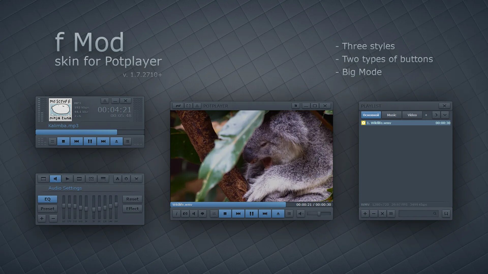
Task: Click the color circles icon in the settings panel
Action: 117,179
